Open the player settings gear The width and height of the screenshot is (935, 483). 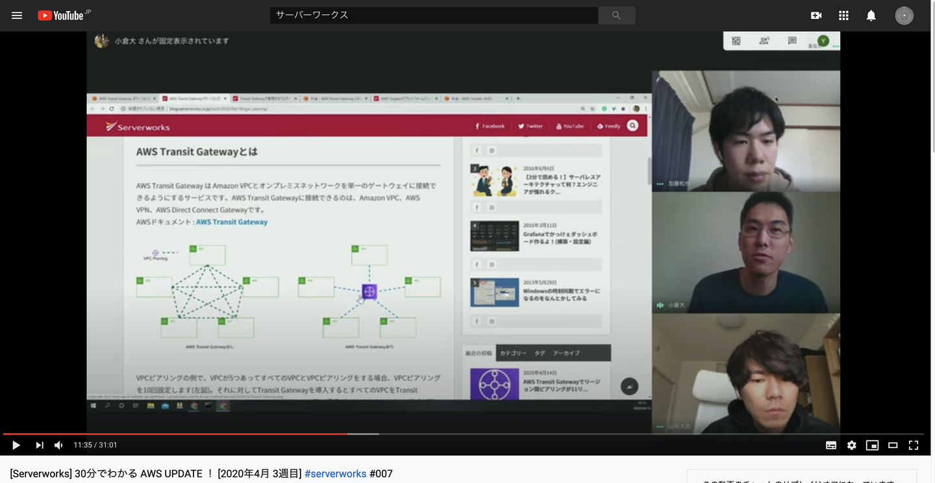click(x=851, y=445)
